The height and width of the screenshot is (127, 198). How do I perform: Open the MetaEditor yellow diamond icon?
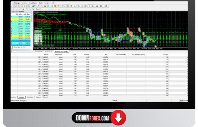(x=45, y=6)
